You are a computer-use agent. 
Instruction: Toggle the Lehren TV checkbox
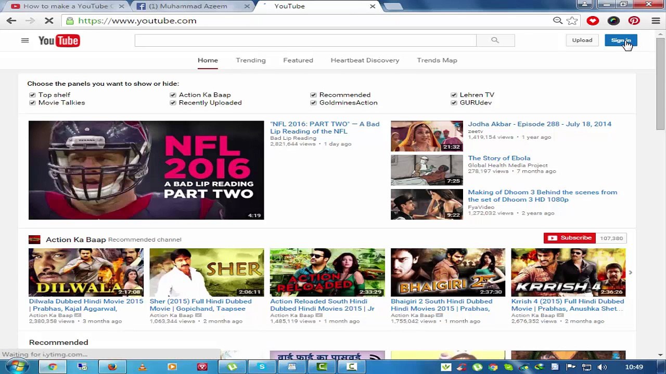(454, 95)
